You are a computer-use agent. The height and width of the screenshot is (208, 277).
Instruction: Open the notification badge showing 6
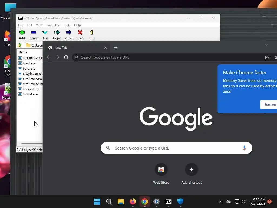pyautogui.click(x=269, y=201)
